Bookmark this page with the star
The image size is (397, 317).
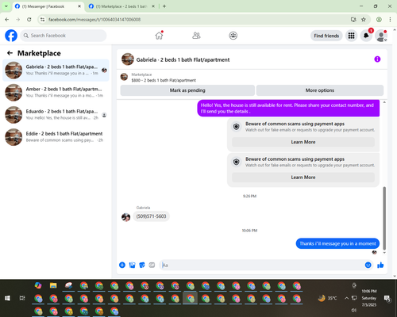pyautogui.click(x=364, y=19)
